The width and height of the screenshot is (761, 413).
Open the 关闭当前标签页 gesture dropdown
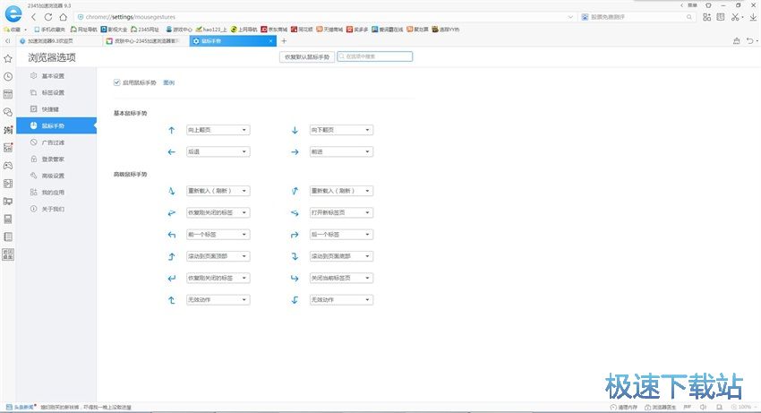pyautogui.click(x=341, y=278)
